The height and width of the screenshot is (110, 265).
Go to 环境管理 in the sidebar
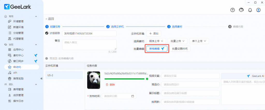click(18, 21)
